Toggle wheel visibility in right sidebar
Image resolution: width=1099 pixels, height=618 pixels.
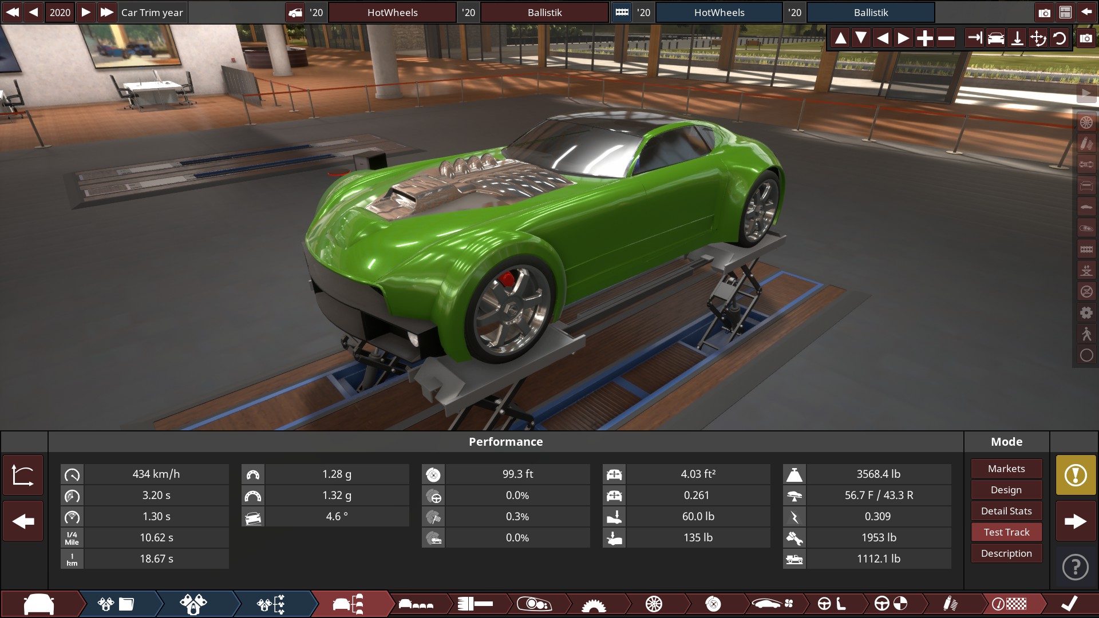pyautogui.click(x=1086, y=122)
